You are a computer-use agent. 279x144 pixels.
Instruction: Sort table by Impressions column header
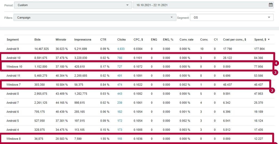(83, 40)
